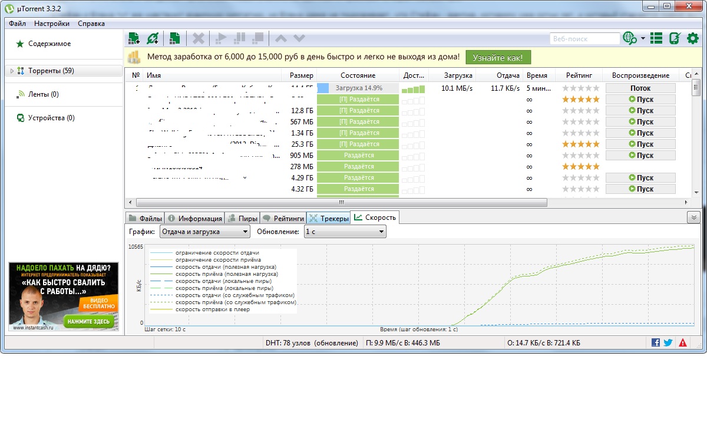Image resolution: width=707 pixels, height=435 pixels.
Task: Click the green Узнайте как! button
Action: (x=498, y=57)
